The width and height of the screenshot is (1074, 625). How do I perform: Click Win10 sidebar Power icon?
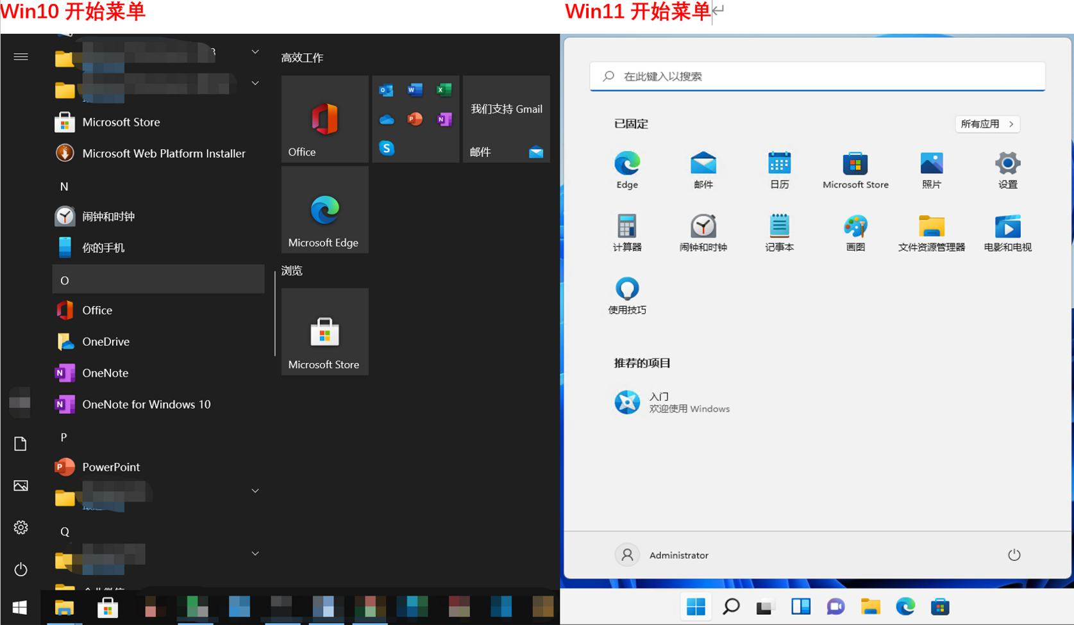tap(21, 569)
